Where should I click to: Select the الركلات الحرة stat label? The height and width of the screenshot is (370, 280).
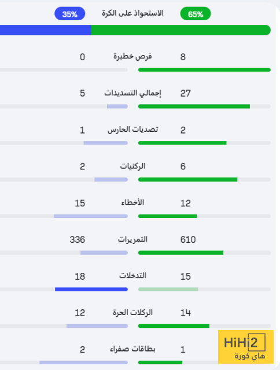point(132,313)
